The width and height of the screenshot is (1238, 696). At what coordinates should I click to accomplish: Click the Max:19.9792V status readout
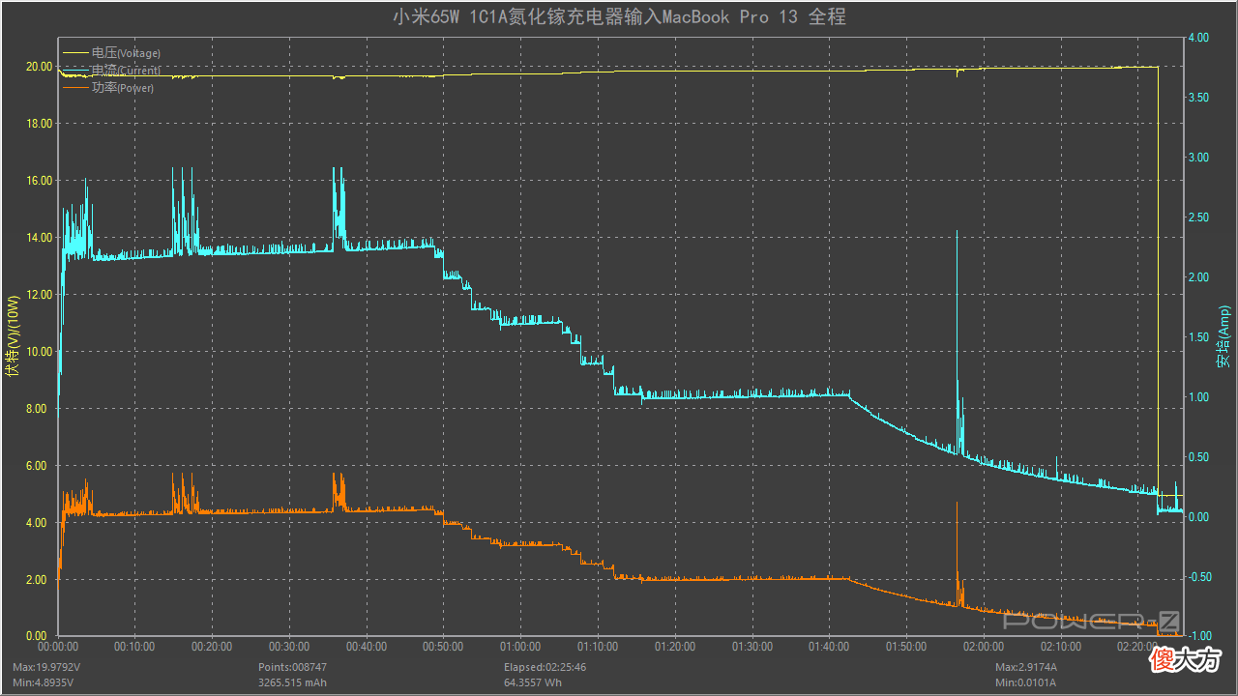(x=45, y=667)
